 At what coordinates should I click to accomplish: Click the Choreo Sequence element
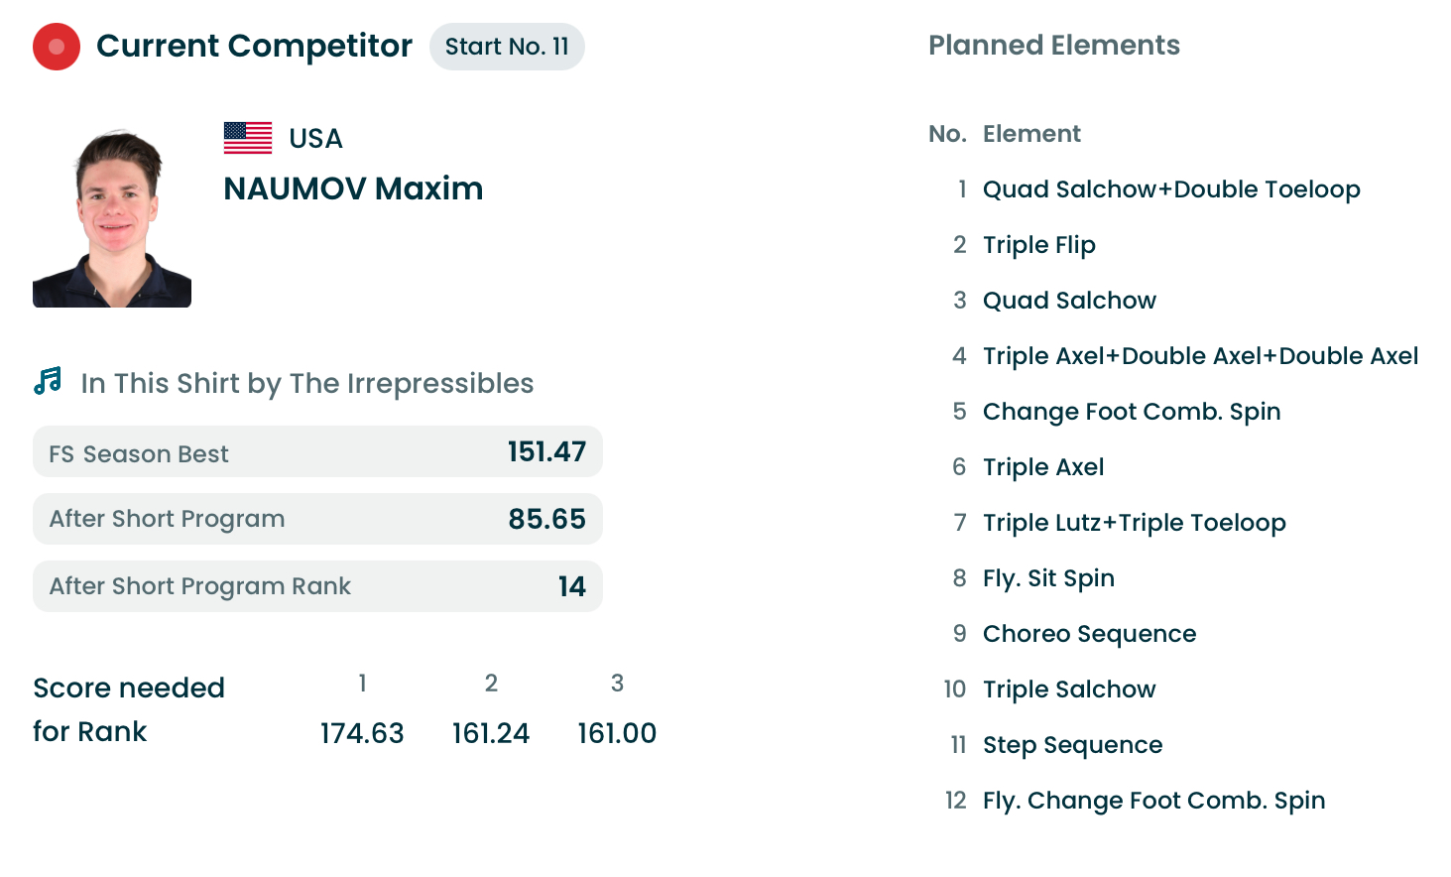point(1090,634)
